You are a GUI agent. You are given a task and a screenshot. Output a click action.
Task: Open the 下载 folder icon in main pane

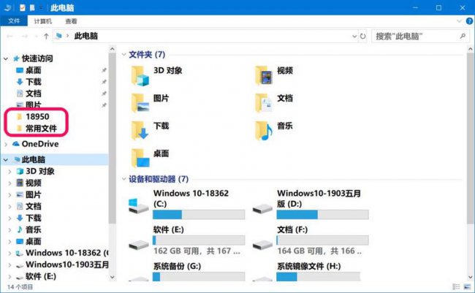coord(140,131)
